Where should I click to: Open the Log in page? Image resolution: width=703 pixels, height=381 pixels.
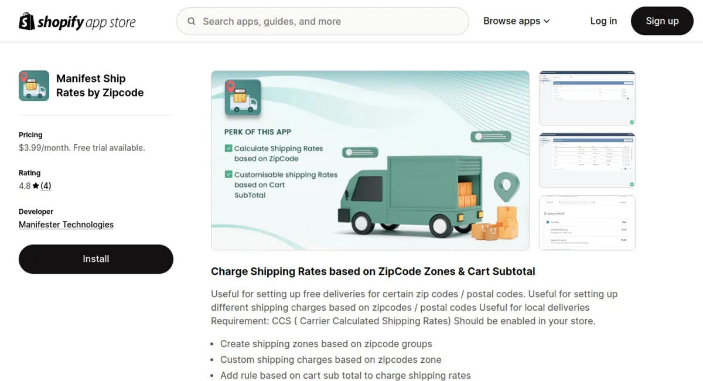[603, 21]
